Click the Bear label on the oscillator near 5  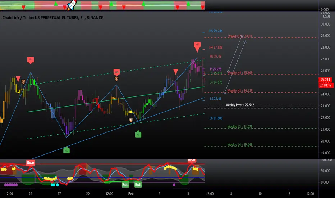click(192, 160)
